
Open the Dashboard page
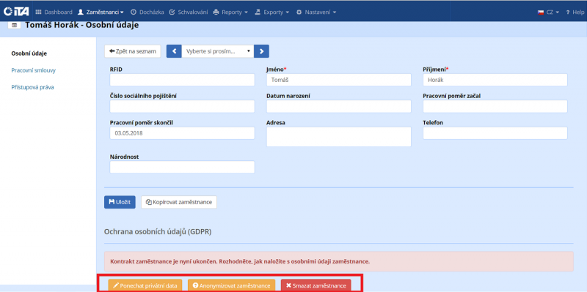click(x=54, y=12)
